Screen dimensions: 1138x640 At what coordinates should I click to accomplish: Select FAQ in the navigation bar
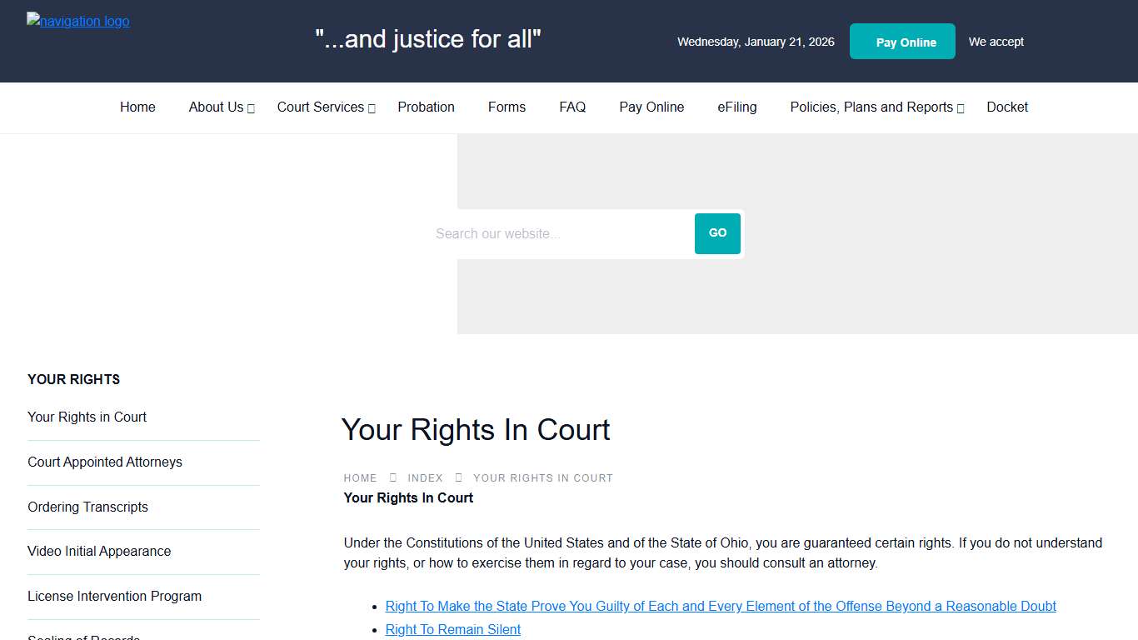tap(572, 107)
